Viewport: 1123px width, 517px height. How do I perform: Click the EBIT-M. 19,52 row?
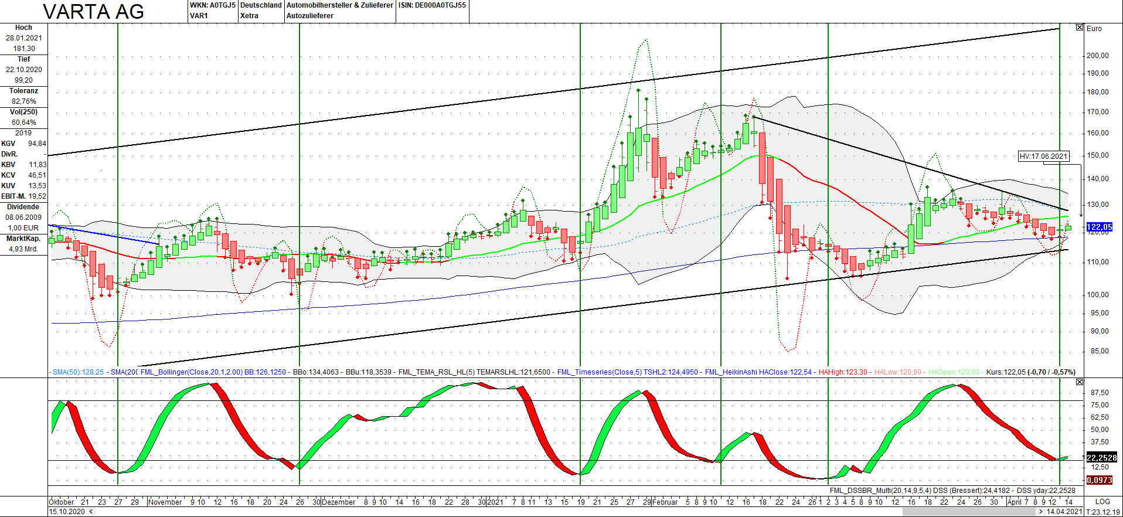24,196
